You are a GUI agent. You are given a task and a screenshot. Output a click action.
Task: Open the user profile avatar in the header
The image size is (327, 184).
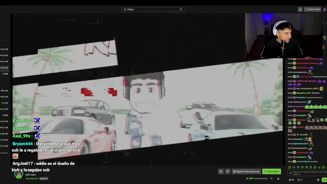(324, 9)
